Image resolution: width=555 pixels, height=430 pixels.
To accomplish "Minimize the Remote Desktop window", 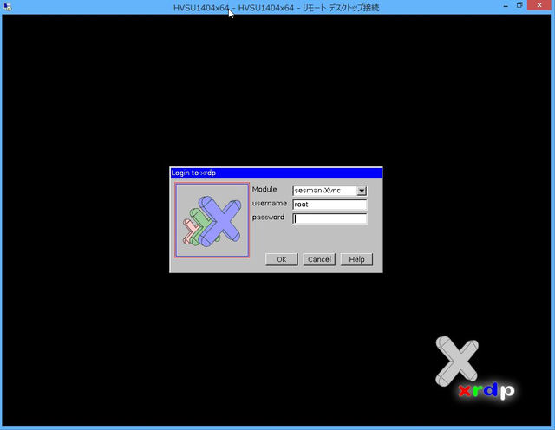I will click(506, 6).
